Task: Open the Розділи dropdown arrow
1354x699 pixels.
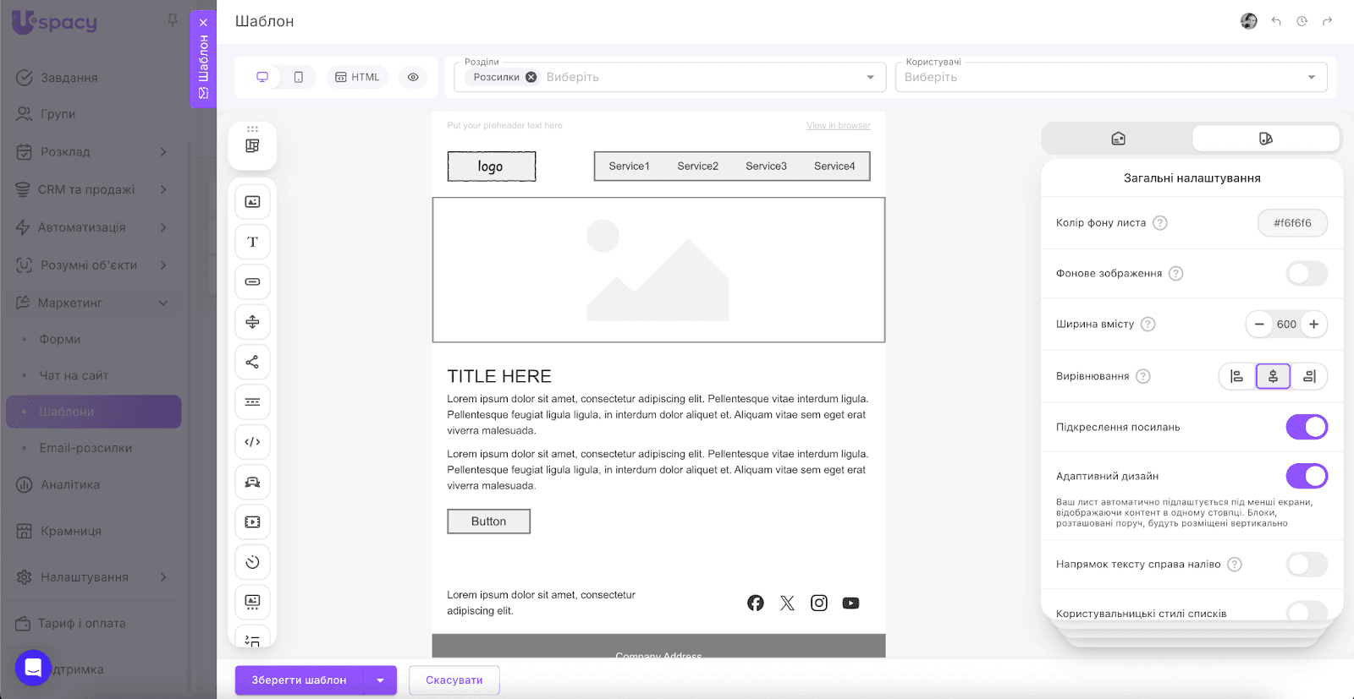Action: coord(870,77)
